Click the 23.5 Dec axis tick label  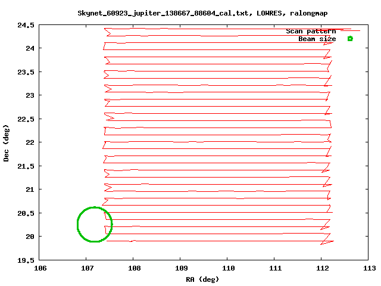point(26,72)
